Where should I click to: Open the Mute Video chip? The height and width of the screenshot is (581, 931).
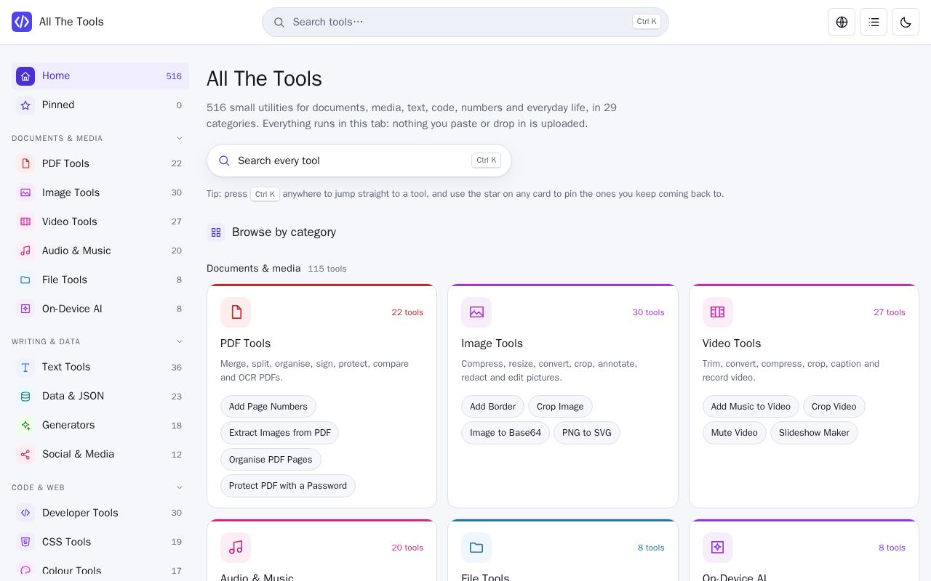(x=735, y=433)
